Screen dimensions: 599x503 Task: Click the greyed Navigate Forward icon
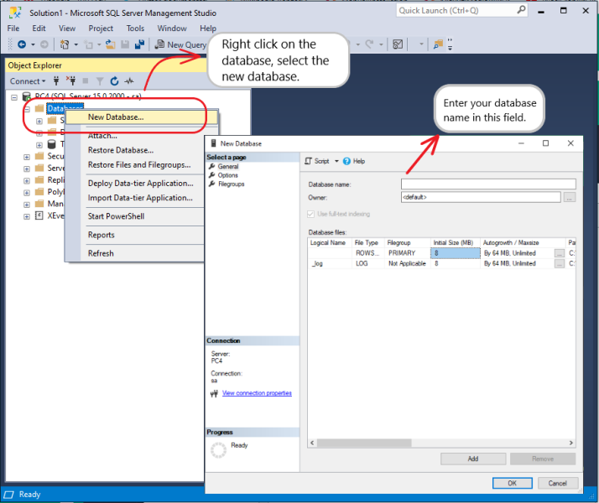pyautogui.click(x=44, y=44)
